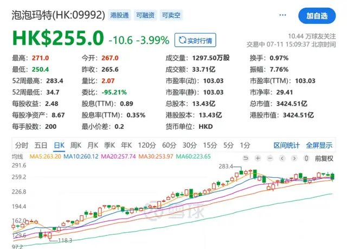This screenshot has width=347, height=249.
Task: Click the 委比 value -95.21%
Action: pyautogui.click(x=114, y=92)
